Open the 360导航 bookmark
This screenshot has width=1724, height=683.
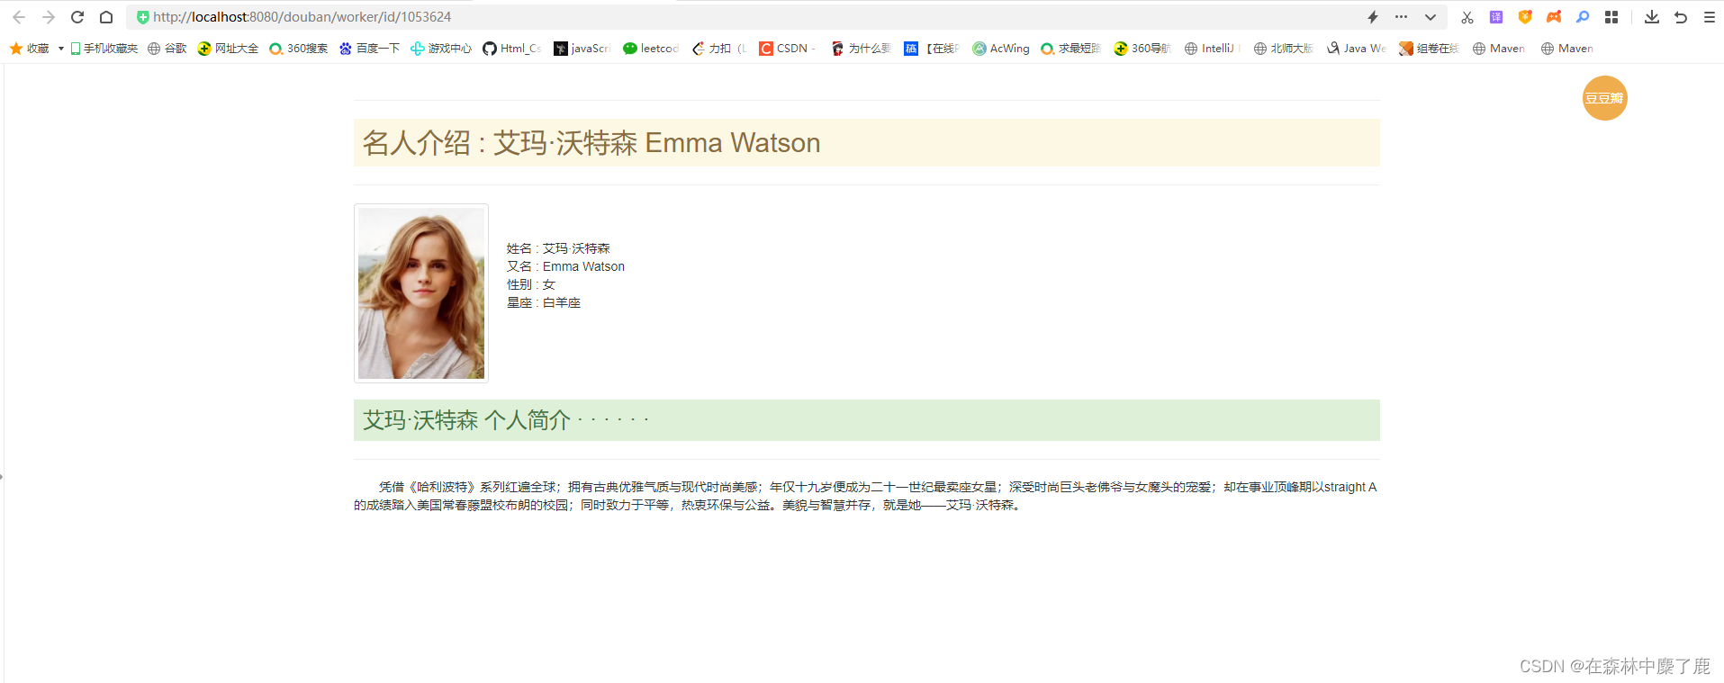click(x=1142, y=49)
